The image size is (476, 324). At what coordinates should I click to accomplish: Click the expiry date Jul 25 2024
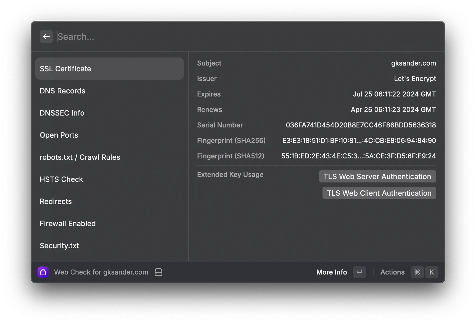[394, 94]
